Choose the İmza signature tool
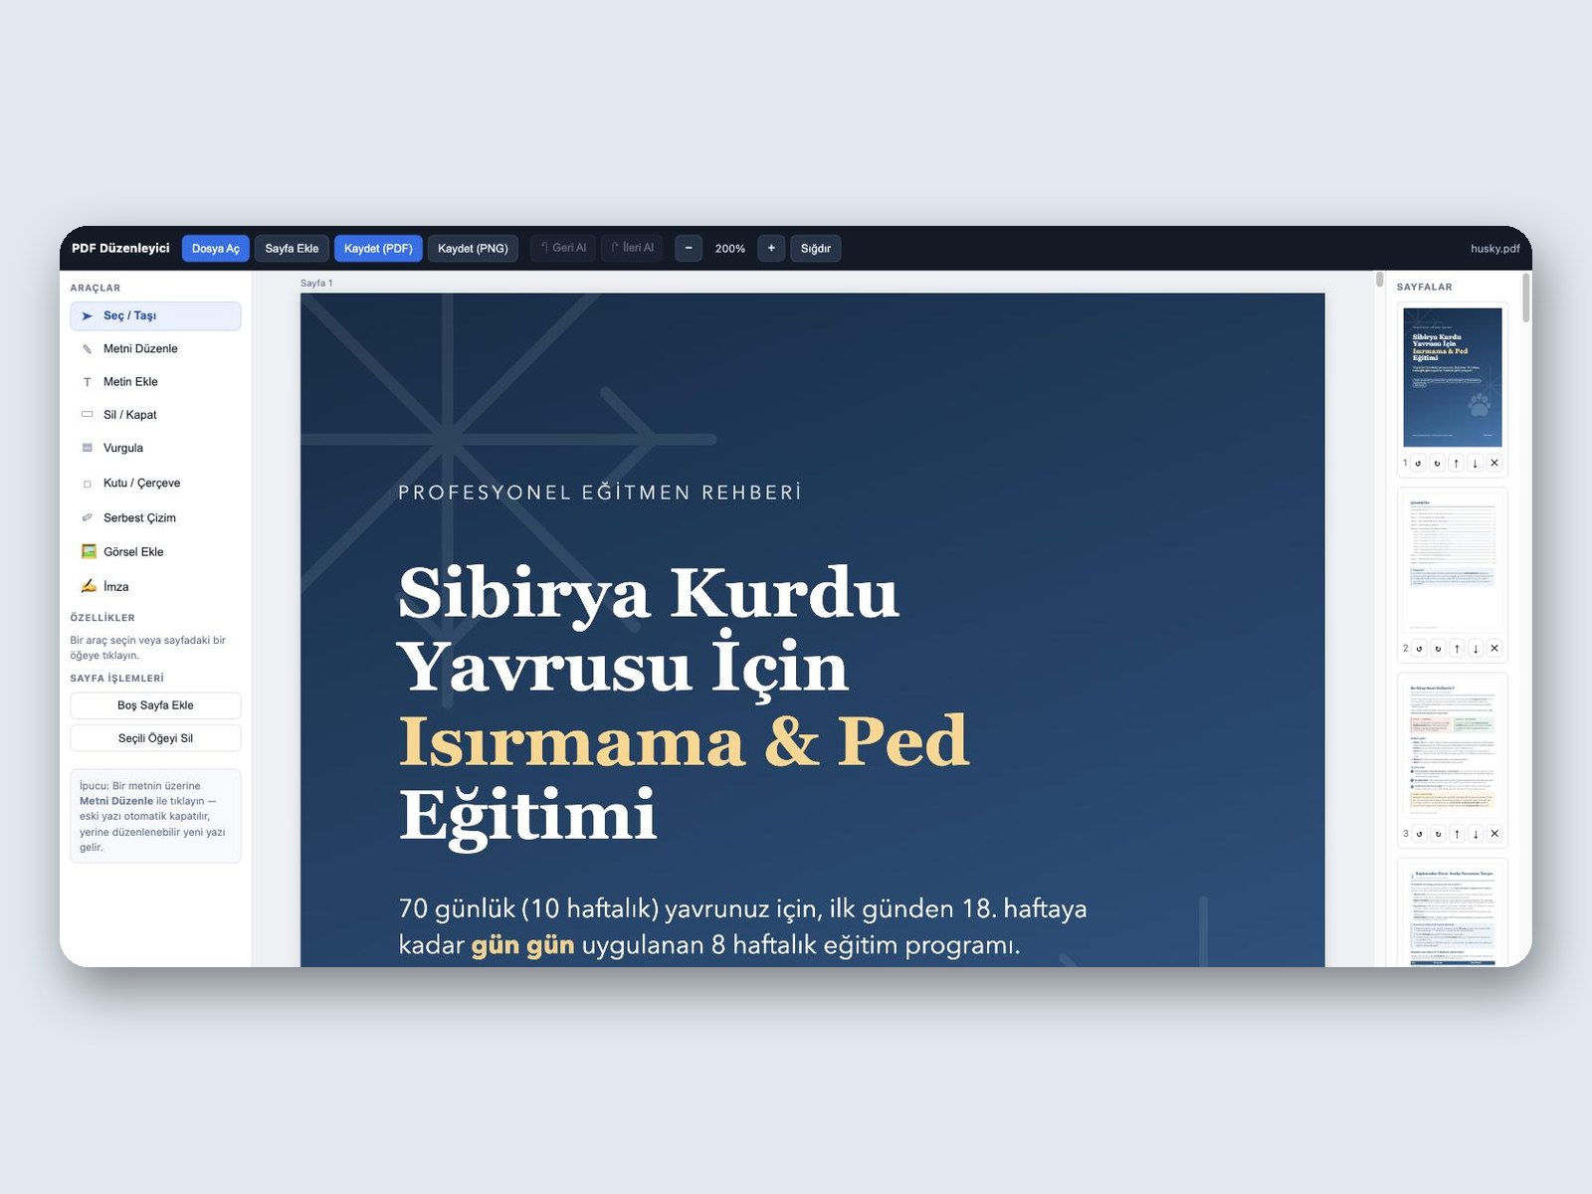This screenshot has height=1194, width=1592. tap(155, 586)
